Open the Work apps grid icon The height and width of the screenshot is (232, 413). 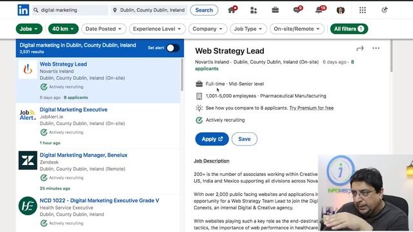(363, 10)
